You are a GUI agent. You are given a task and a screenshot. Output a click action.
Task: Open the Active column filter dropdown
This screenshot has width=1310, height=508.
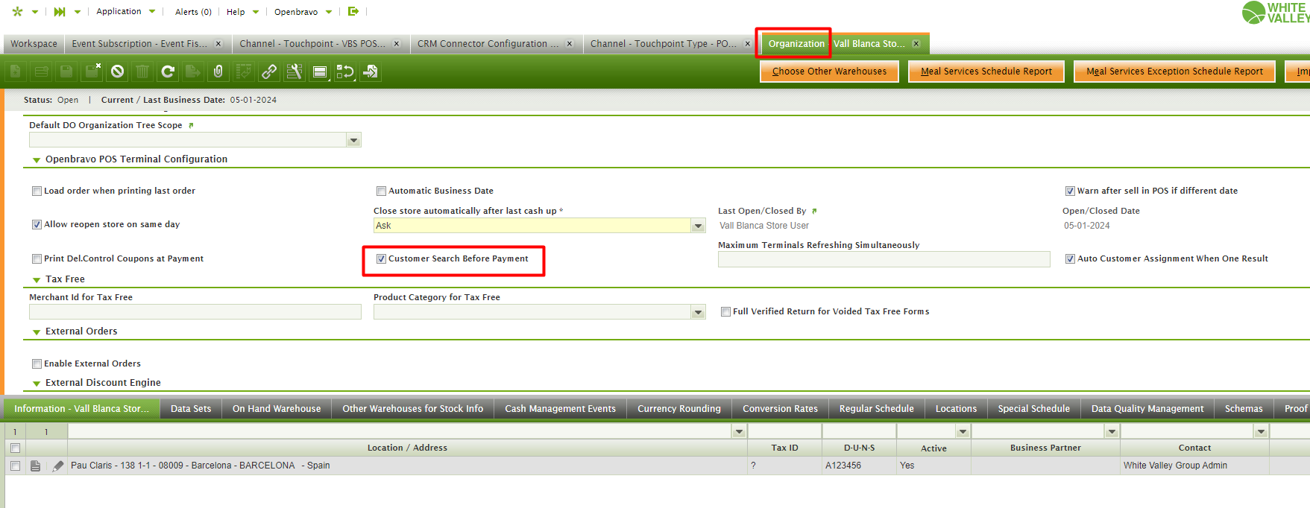(x=963, y=431)
